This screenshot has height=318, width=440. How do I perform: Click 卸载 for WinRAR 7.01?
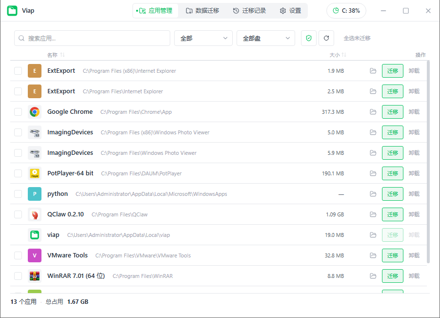point(414,276)
